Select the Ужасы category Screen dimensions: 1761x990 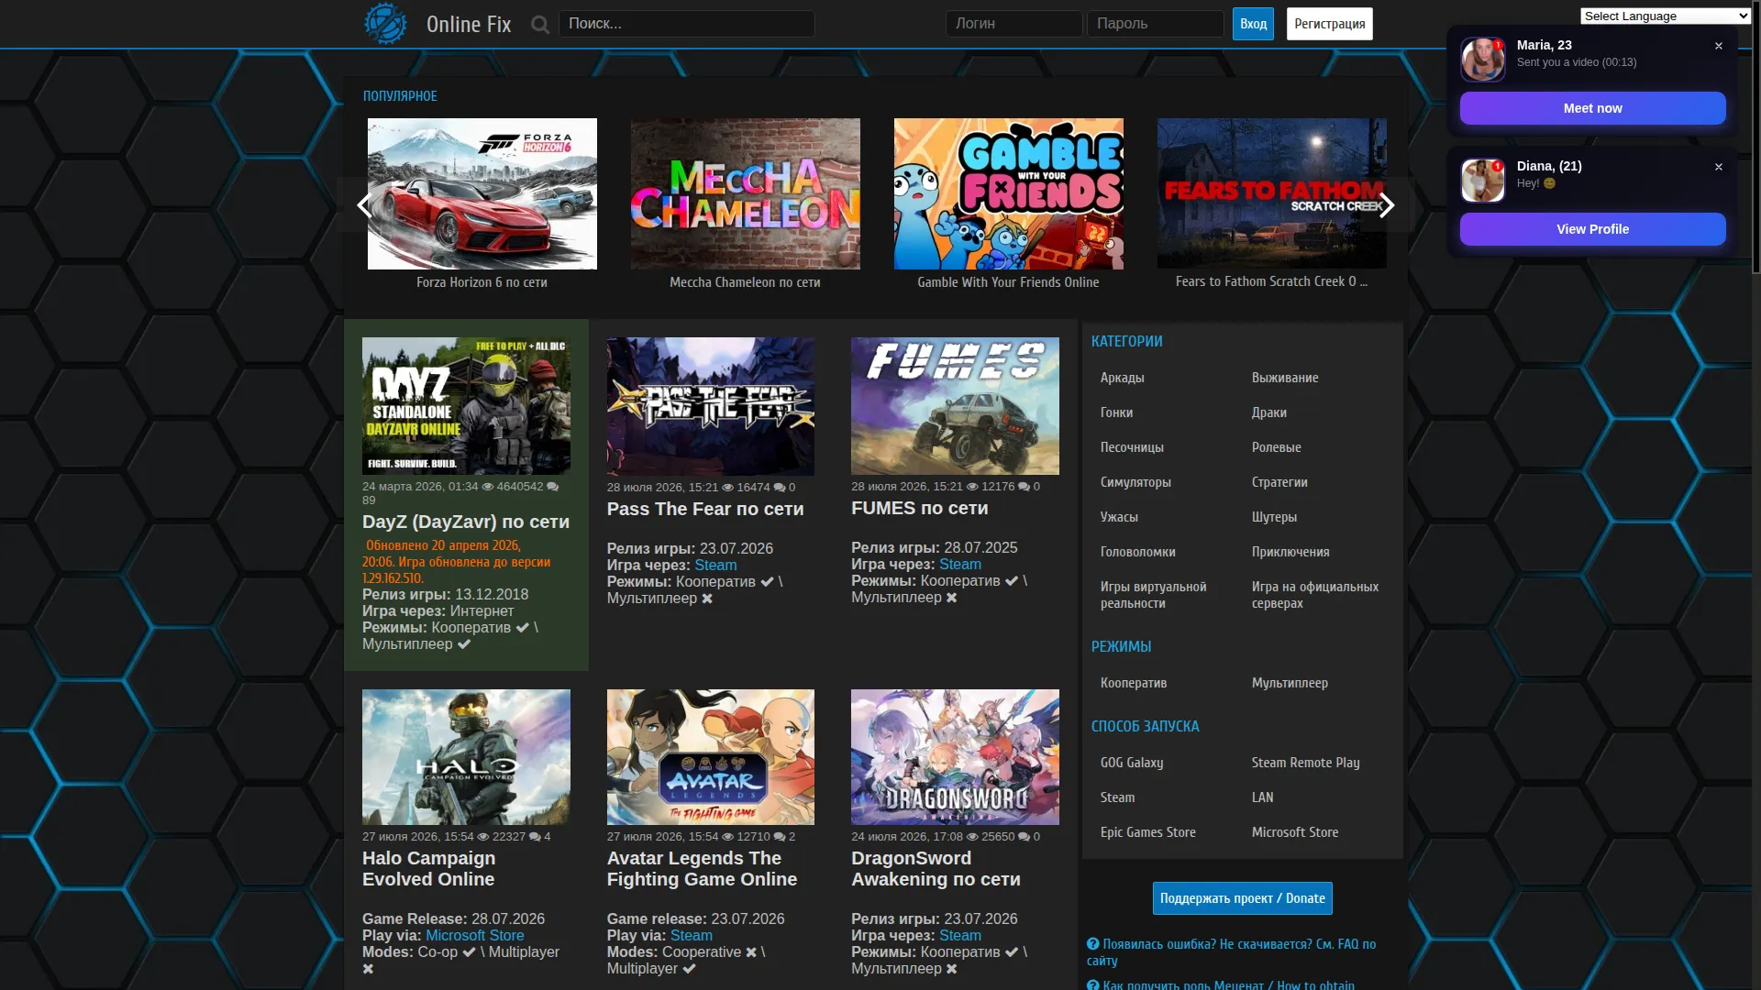click(x=1119, y=517)
